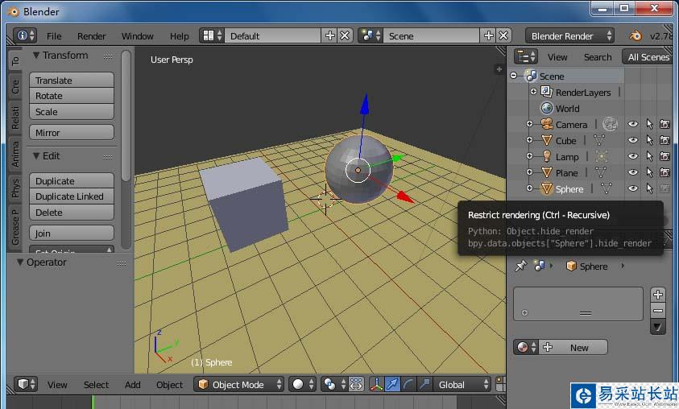Collapse the Edit panel
This screenshot has width=679, height=409.
coord(36,156)
